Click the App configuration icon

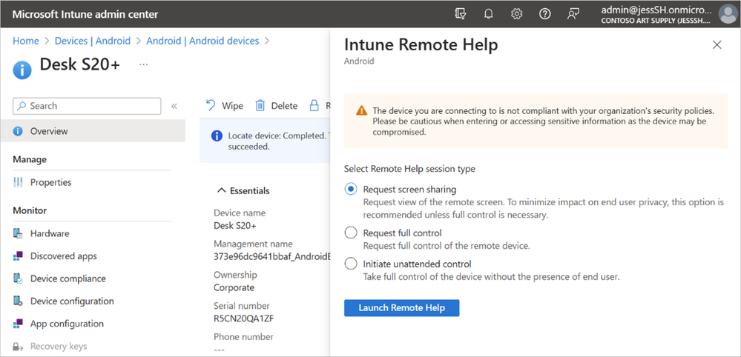[x=18, y=324]
